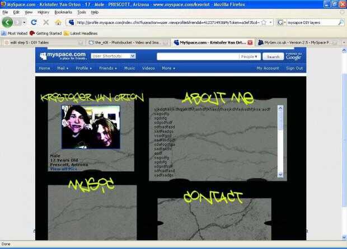Click the About Me scrollbar thumb

tap(280, 121)
